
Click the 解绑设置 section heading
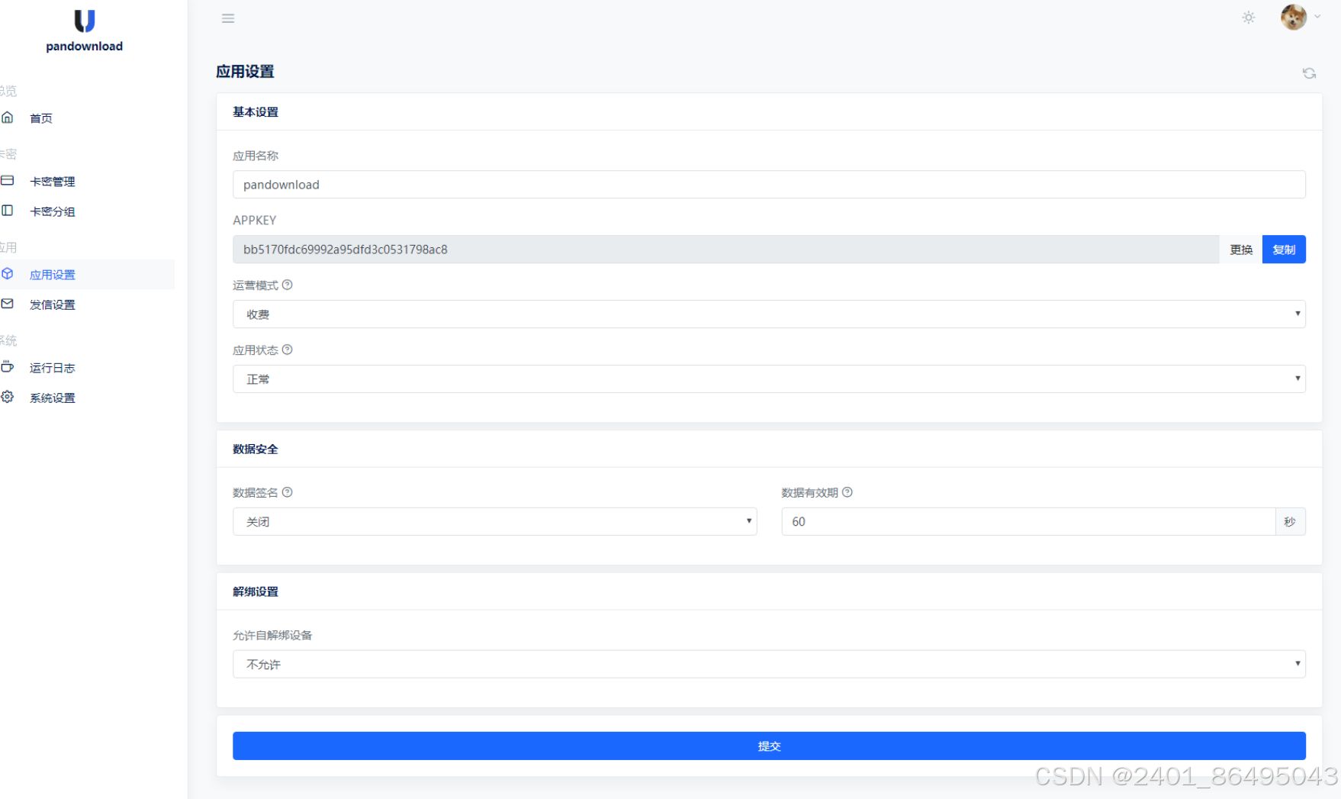point(256,592)
